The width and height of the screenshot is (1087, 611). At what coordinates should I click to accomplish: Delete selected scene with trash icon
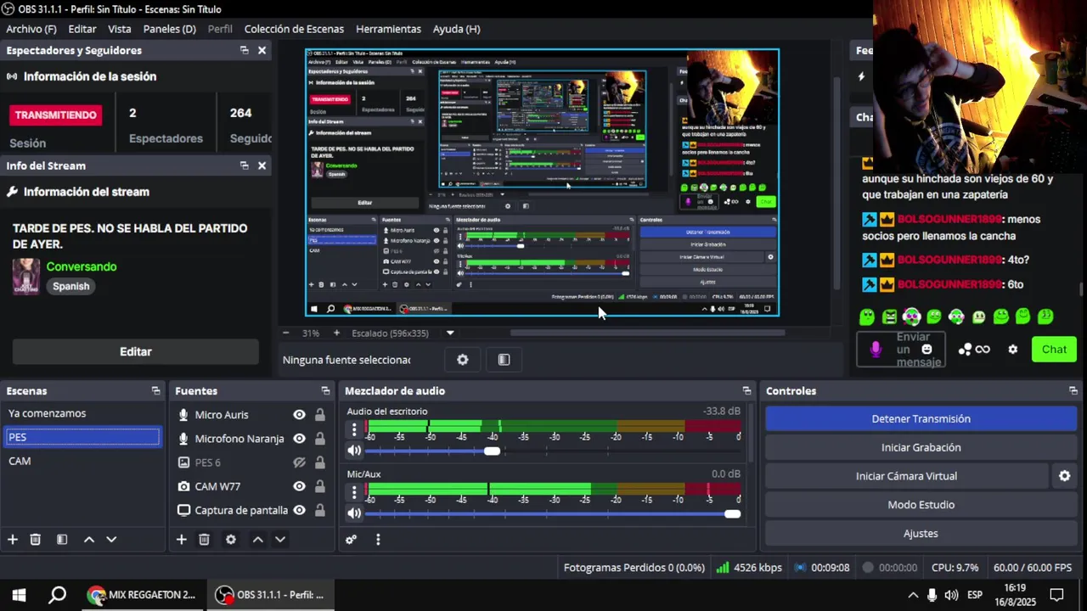tap(35, 539)
